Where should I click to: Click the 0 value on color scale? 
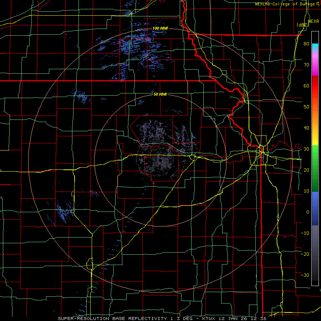[x=308, y=212]
